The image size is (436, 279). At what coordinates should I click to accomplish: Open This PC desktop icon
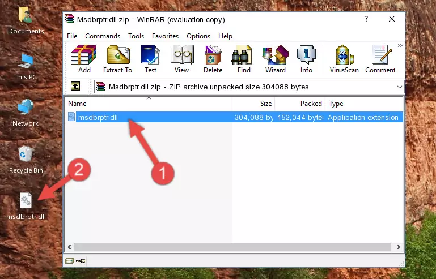click(x=26, y=67)
